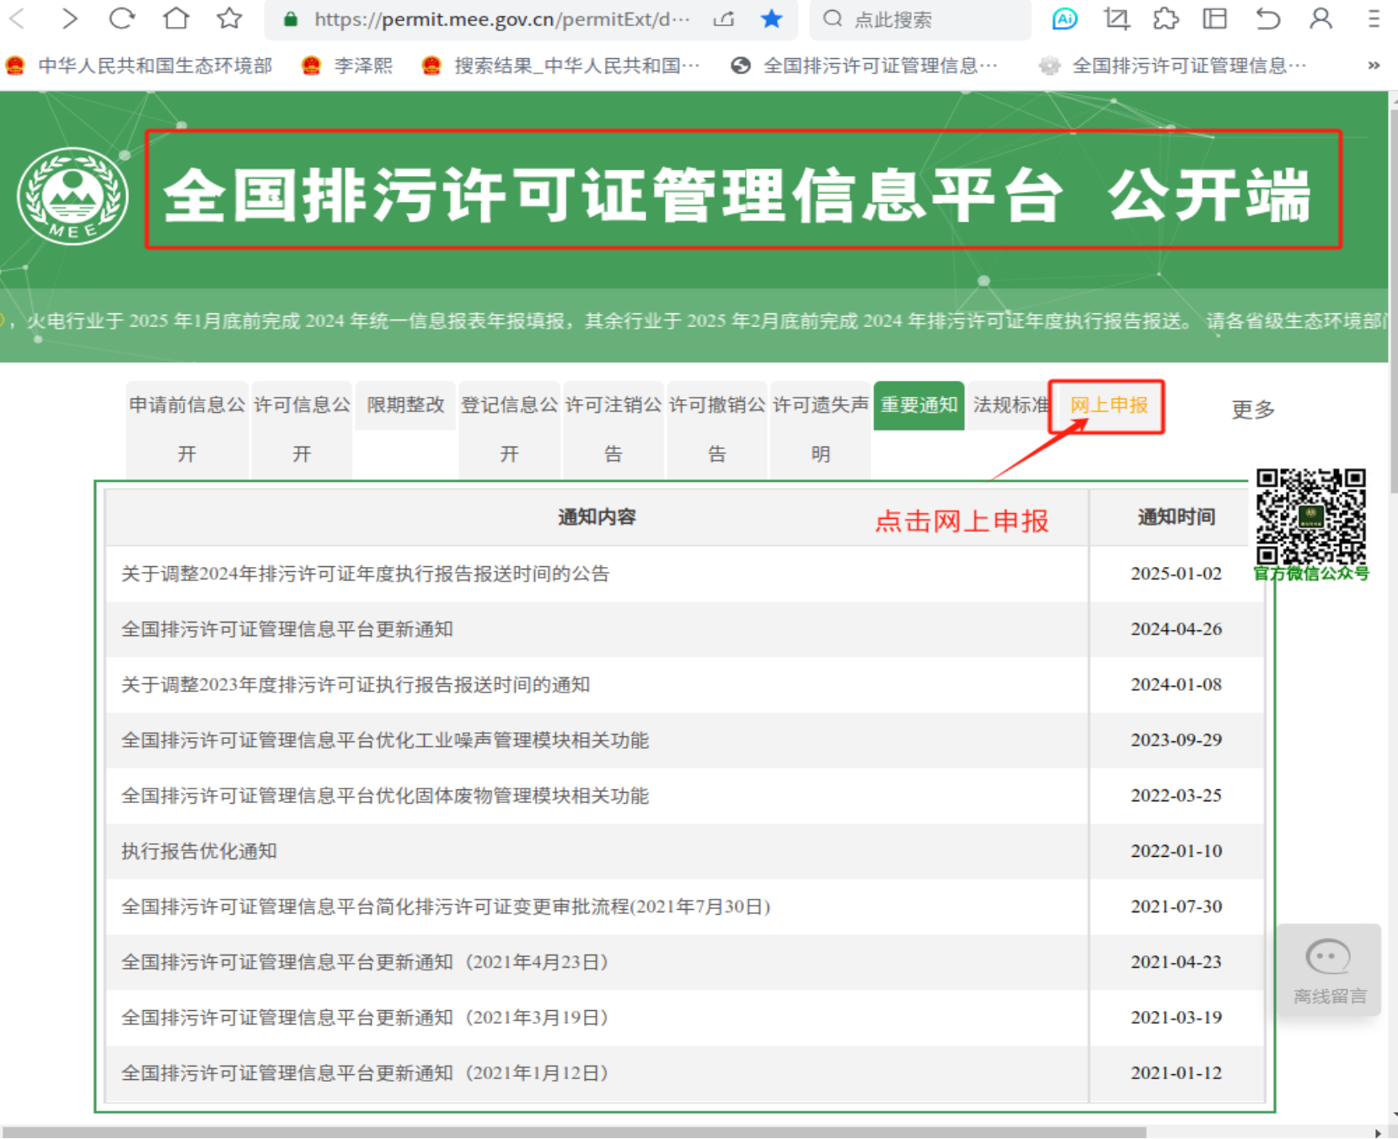
Task: Click the screenshot crop tool icon
Action: coord(1117,19)
